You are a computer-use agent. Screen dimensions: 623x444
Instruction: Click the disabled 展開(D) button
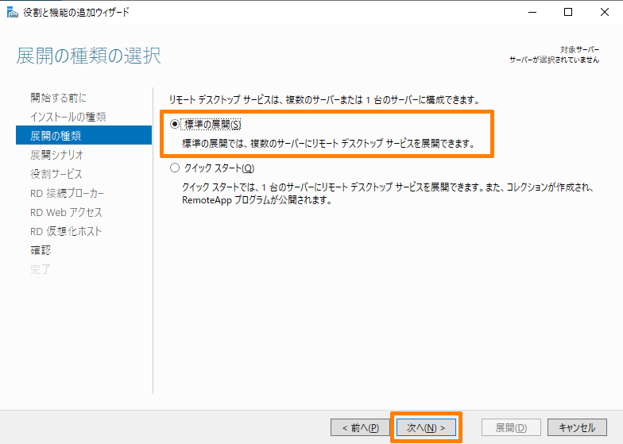coord(511,427)
